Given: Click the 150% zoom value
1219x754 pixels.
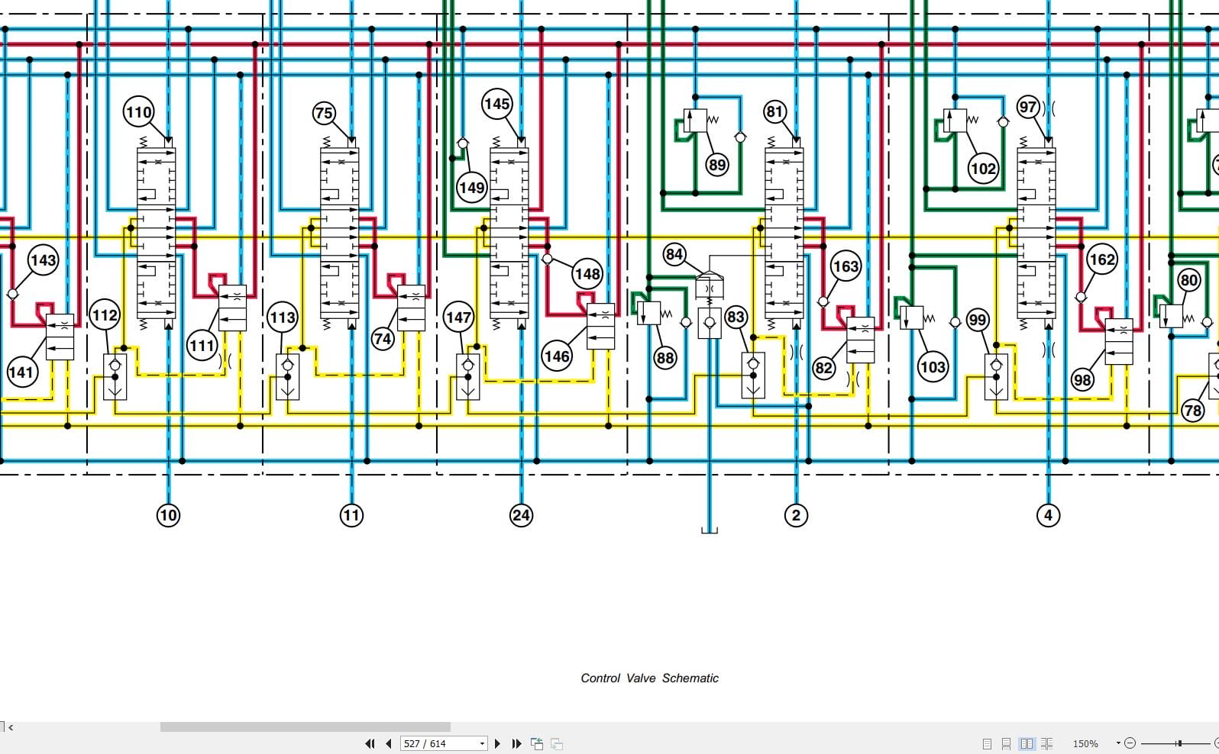Looking at the screenshot, I should point(1085,743).
